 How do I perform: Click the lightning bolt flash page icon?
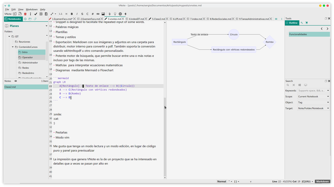click(126, 14)
